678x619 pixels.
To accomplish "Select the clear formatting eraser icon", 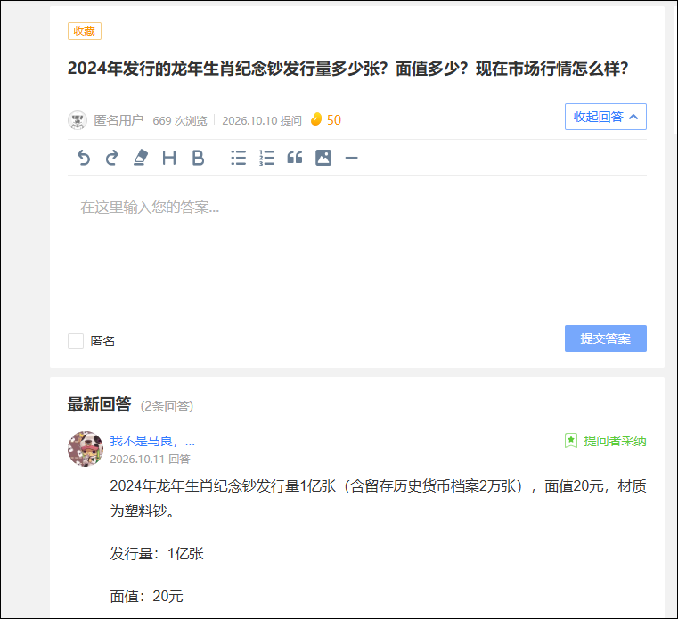I will coord(141,158).
